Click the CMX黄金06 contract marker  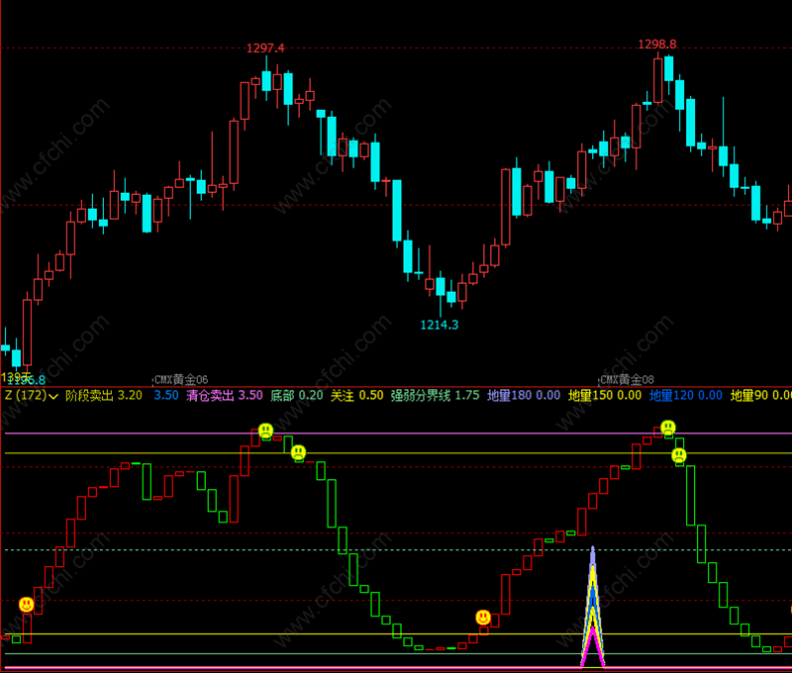(x=181, y=379)
